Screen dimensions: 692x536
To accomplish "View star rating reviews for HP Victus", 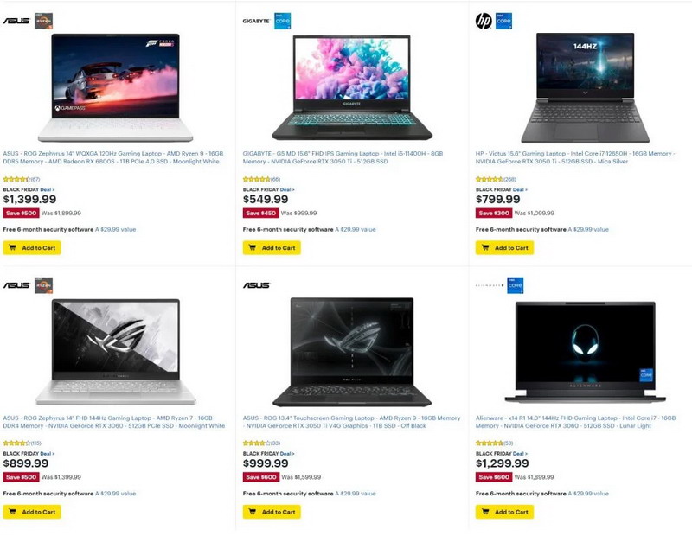I will [496, 179].
